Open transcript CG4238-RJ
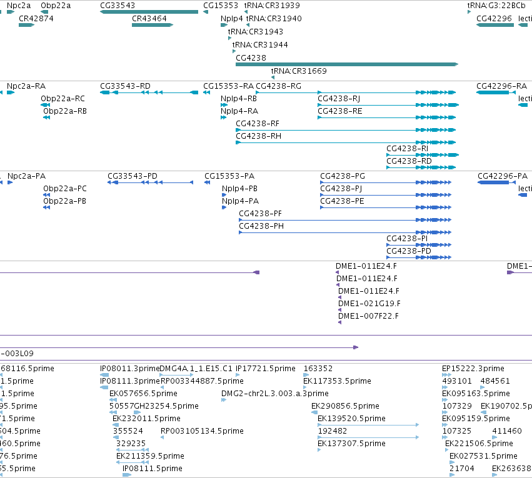This screenshot has height=478, width=532. pyautogui.click(x=388, y=105)
